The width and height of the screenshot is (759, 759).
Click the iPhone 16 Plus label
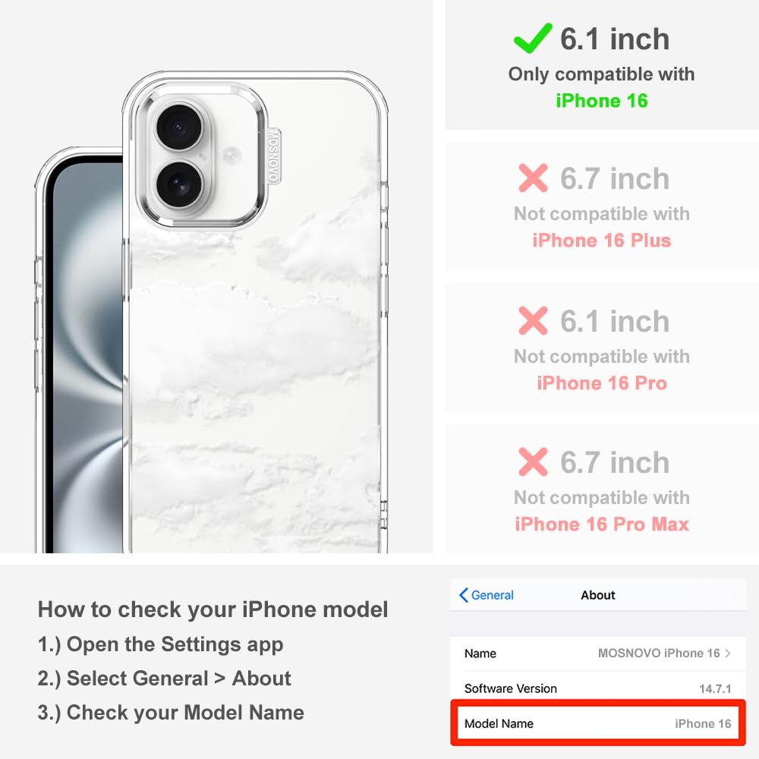pyautogui.click(x=602, y=241)
